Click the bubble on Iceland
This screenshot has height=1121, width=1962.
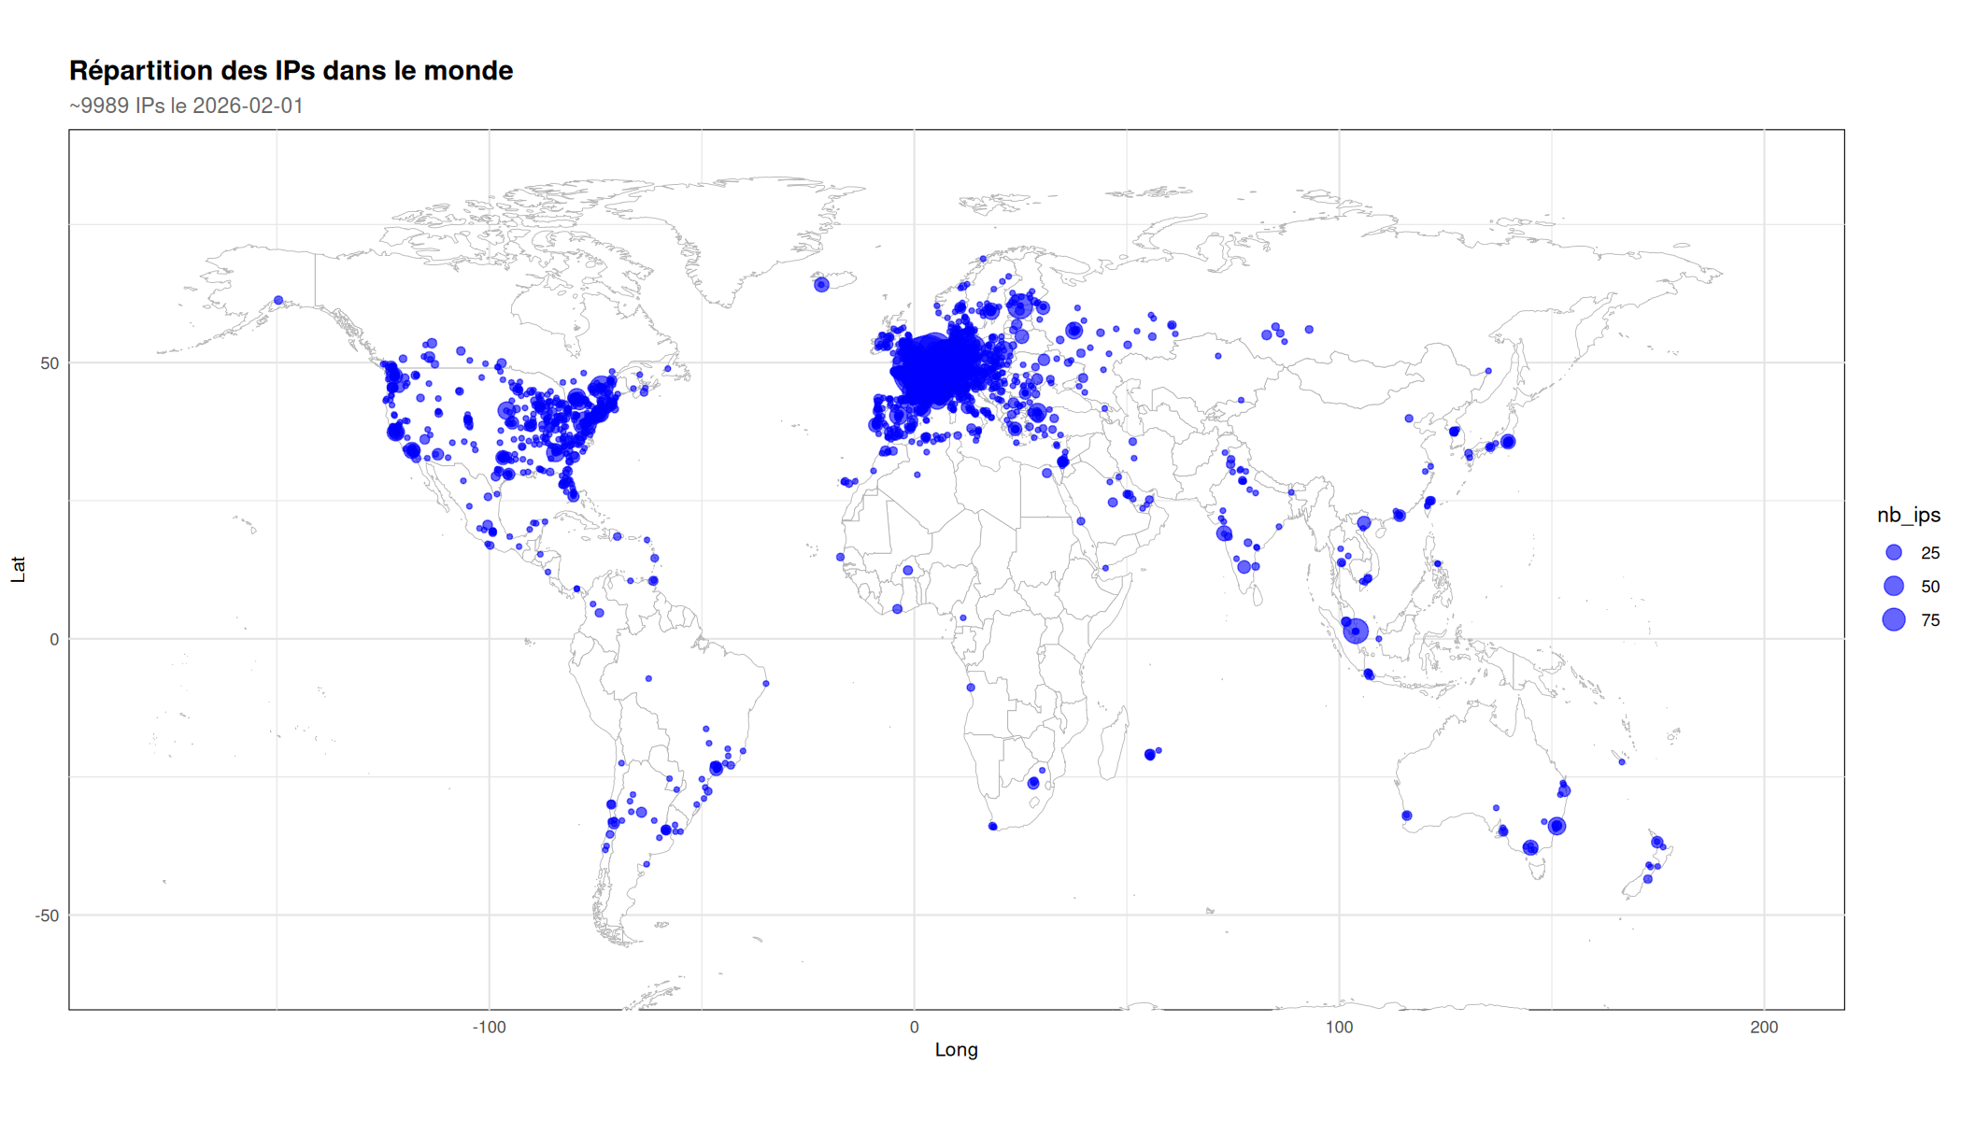tap(821, 285)
